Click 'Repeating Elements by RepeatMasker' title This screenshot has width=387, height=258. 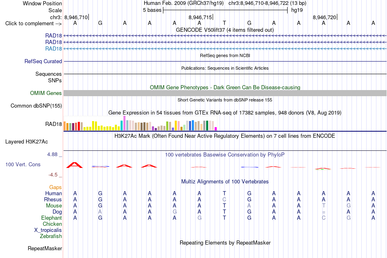225,243
